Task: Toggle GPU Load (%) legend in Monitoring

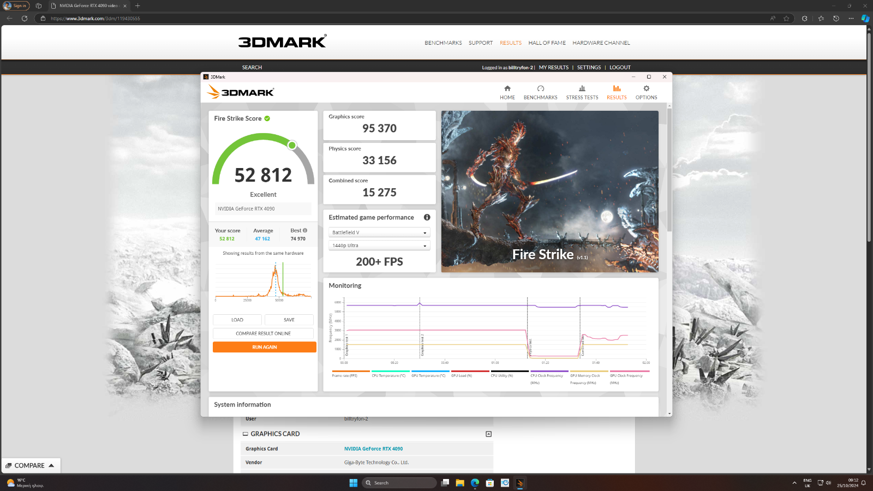Action: pos(470,375)
